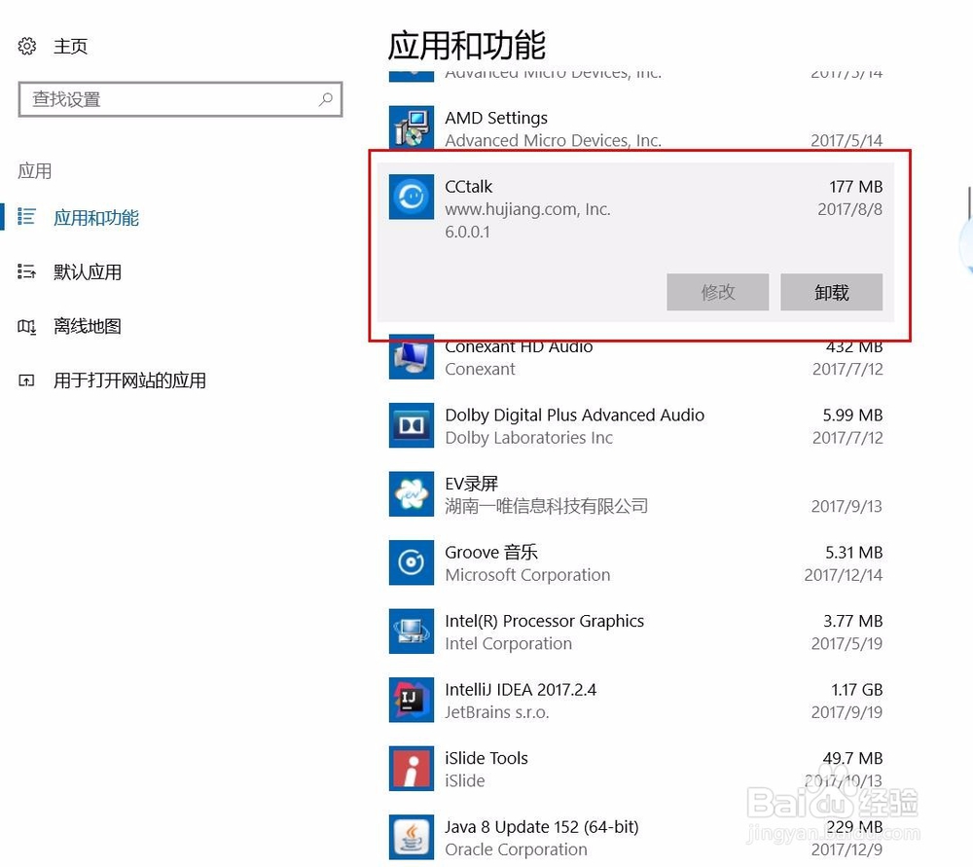Click the Intel Processor Graphics icon

pyautogui.click(x=412, y=632)
